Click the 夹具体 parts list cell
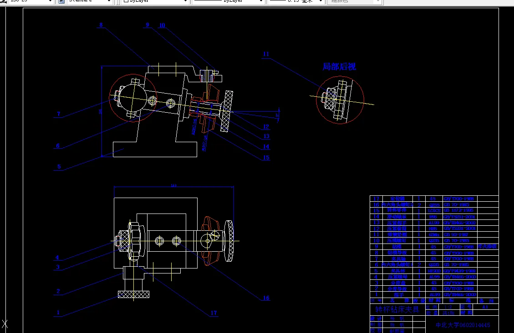 (397, 271)
